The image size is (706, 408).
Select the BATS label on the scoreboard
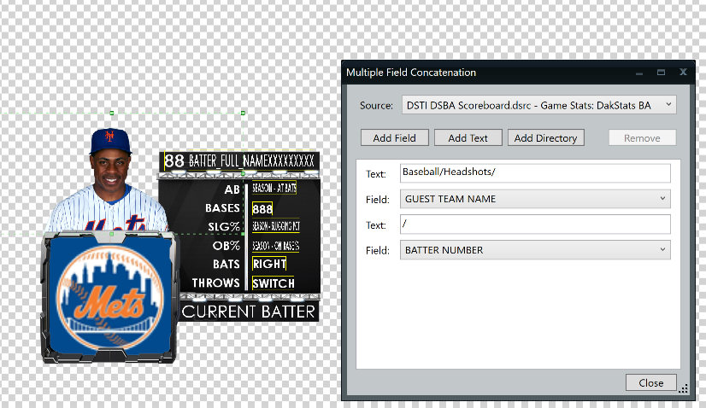tap(227, 264)
